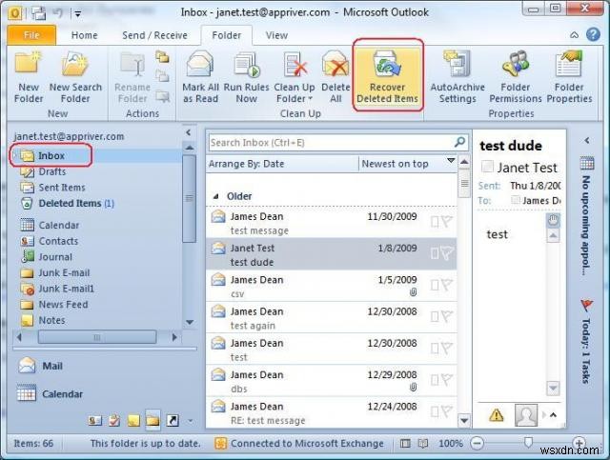Expand the people pane
The height and width of the screenshot is (460, 610).
tap(553, 415)
